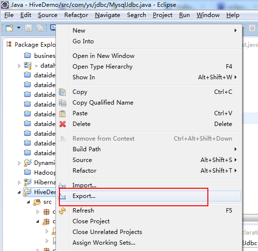Screen dimensions: 258x251
Task: Click the Paste clipboard icon
Action: (x=62, y=113)
